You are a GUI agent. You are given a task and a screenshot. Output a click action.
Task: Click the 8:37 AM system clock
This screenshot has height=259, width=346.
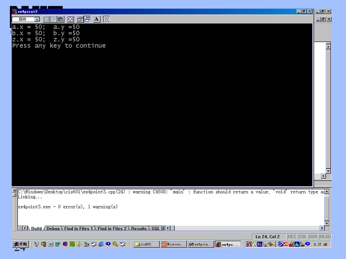(320, 244)
